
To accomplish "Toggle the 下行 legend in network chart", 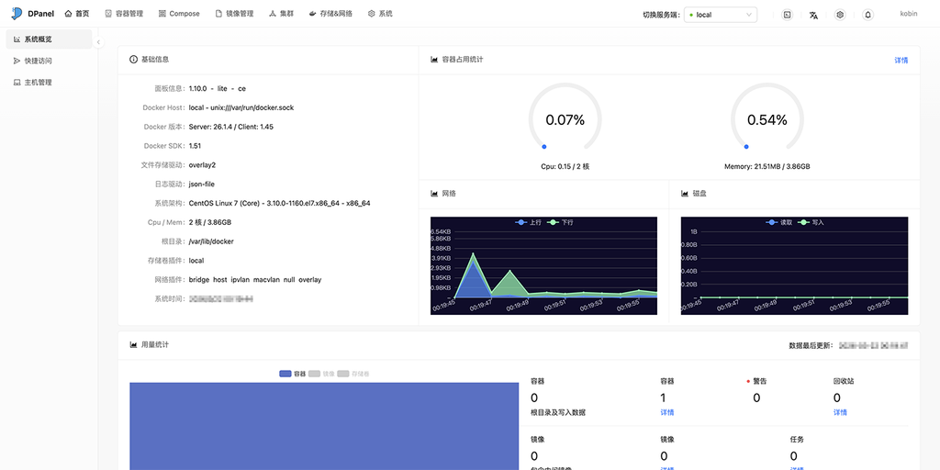I will coord(560,222).
